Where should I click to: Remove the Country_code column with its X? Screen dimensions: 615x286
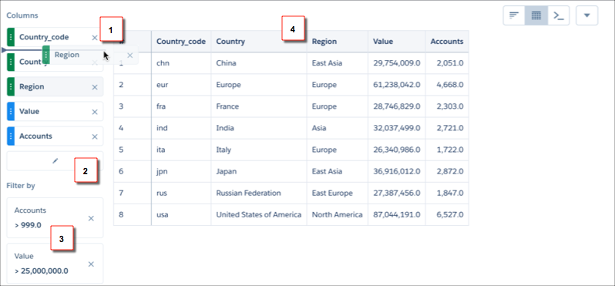pyautogui.click(x=95, y=38)
